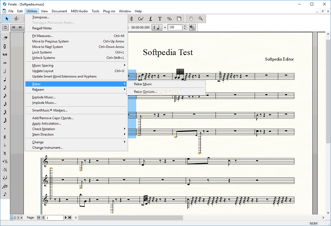Screen dimensions: 331x226
Task: Expand the Stem Direction submenu
Action: (x=76, y=135)
